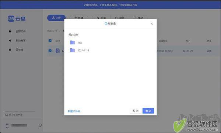Close the 移动到 dialog

(x=152, y=24)
